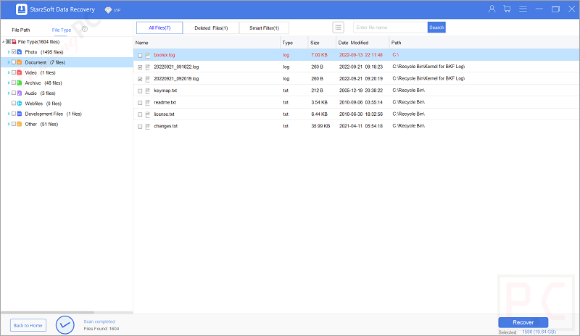Click the Archive category icon
The height and width of the screenshot is (336, 580).
[x=20, y=83]
